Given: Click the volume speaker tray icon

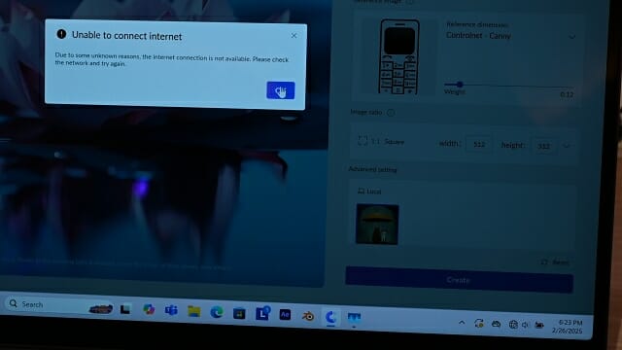Looking at the screenshot, I should click(x=525, y=325).
